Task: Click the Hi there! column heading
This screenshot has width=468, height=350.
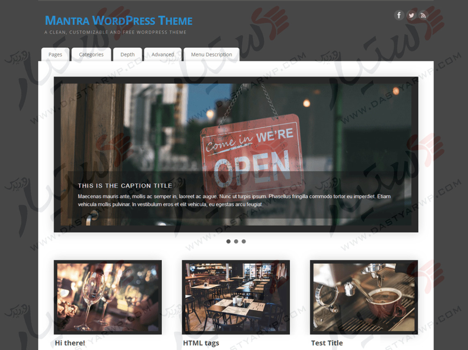Action: 70,343
